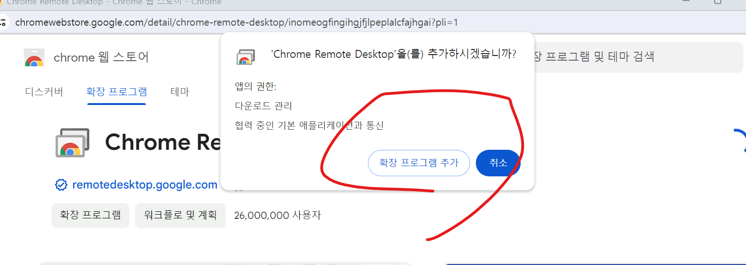Click the site info icon in address bar
This screenshot has height=265, width=746.
(3, 22)
